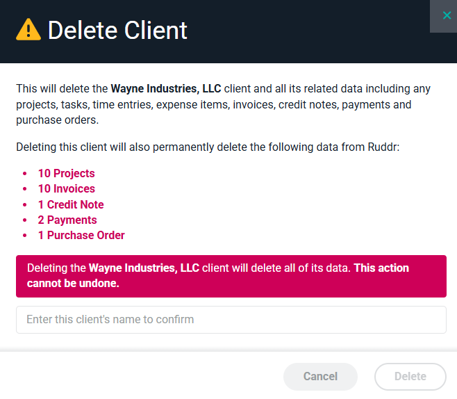
Task: Focus the client name confirmation field
Action: point(231,320)
